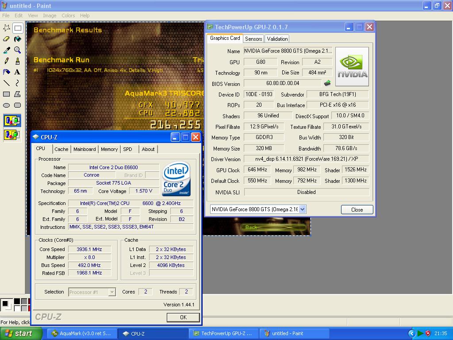The image size is (453, 340).
Task: Click the GPU-Z title bar icon
Action: tap(210, 27)
